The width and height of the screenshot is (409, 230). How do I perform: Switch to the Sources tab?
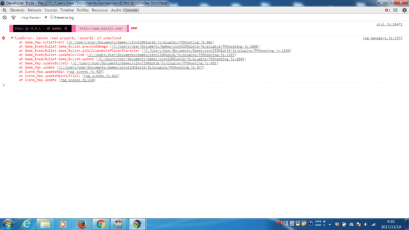[x=50, y=10]
